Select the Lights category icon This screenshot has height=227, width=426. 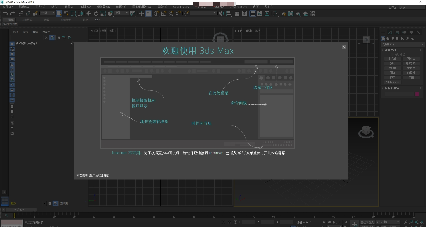[x=393, y=39]
